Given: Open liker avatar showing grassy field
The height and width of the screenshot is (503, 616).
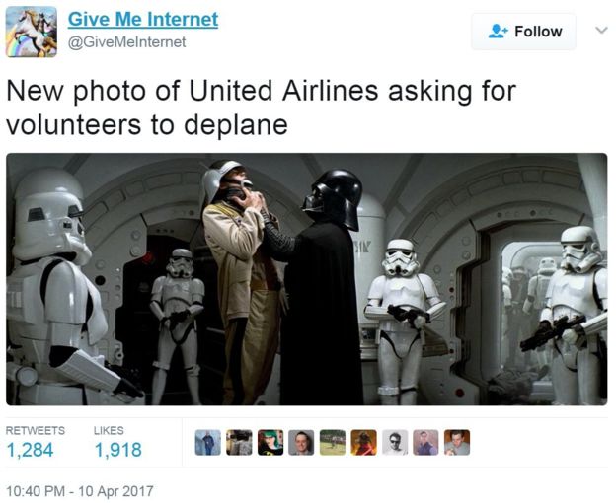Looking at the screenshot, I should click(x=333, y=443).
